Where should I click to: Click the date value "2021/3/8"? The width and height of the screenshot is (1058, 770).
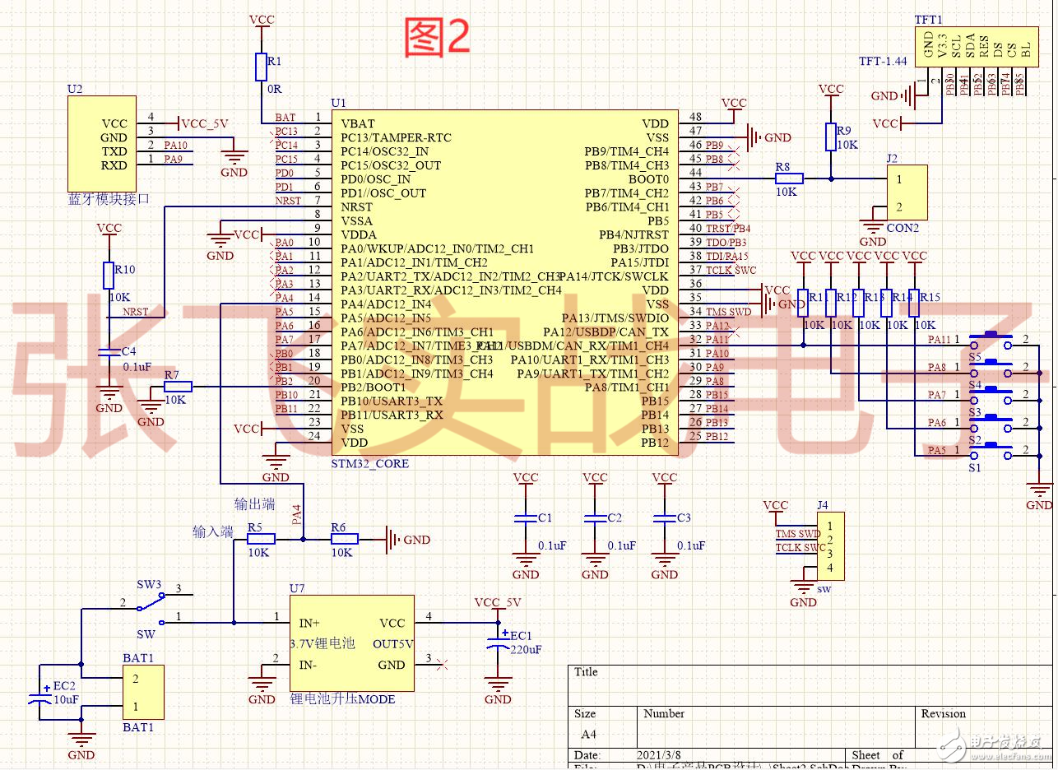tap(659, 754)
